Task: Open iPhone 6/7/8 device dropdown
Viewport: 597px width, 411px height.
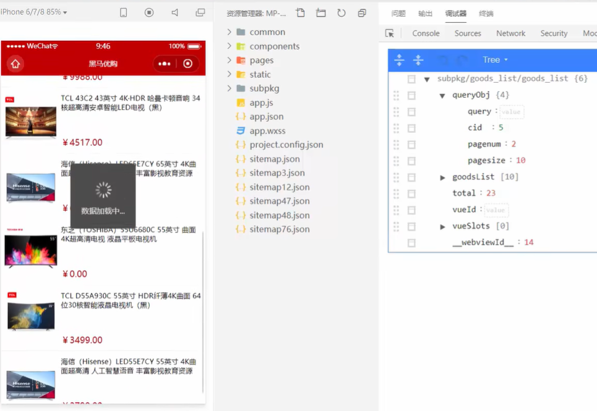Action: (x=34, y=12)
